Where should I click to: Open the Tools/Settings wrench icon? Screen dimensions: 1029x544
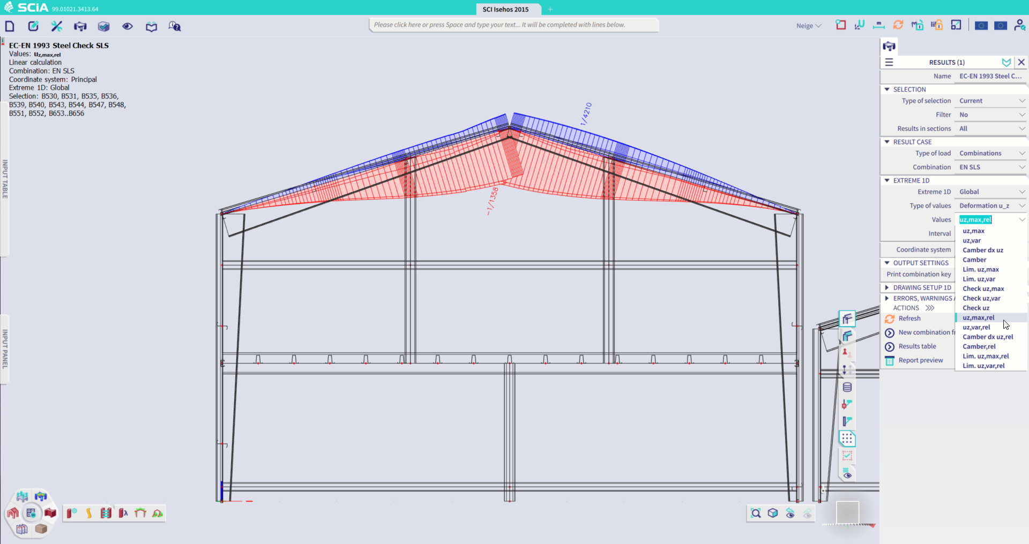click(x=56, y=26)
